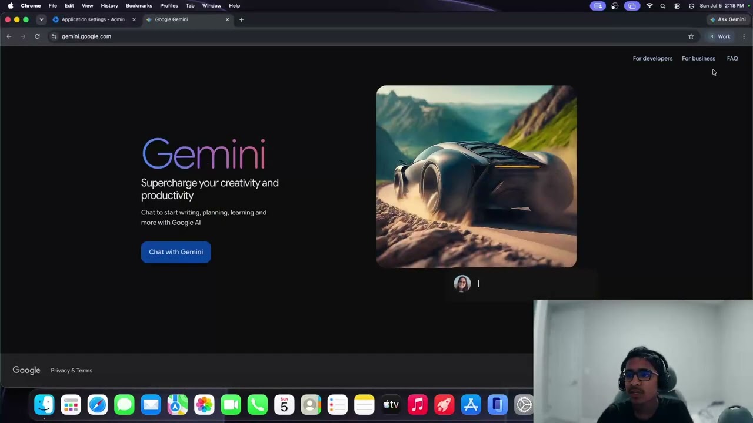Open Messages from the Dock

click(124, 405)
